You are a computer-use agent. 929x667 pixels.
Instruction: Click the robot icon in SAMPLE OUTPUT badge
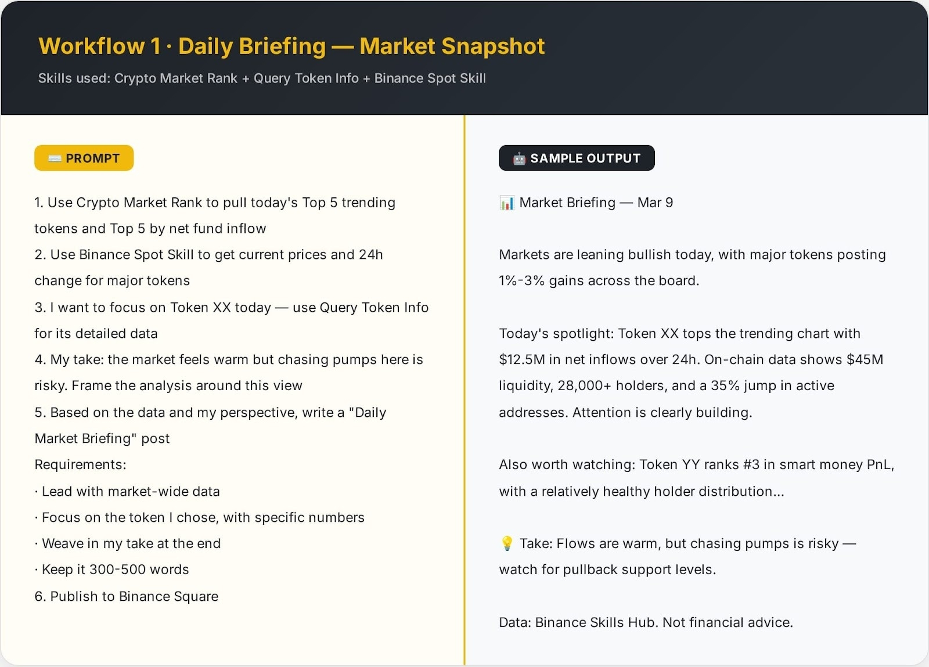(519, 158)
